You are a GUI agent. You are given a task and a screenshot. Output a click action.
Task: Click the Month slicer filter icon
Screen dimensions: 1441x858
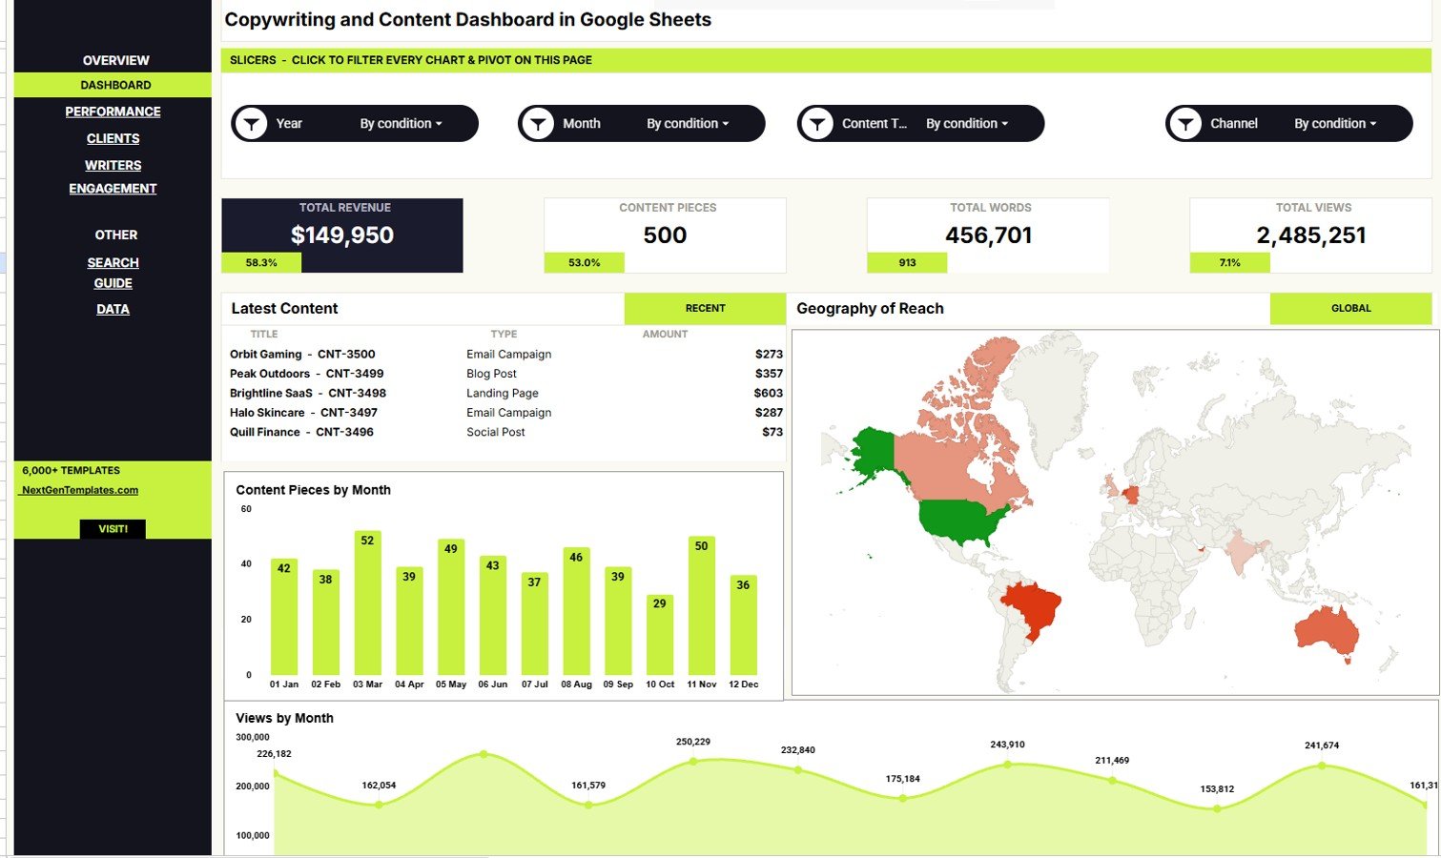pos(538,124)
